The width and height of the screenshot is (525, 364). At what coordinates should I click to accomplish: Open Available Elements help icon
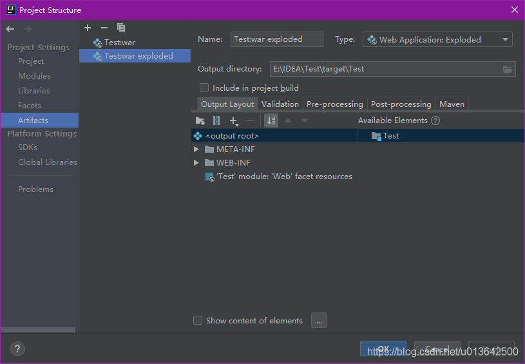[x=435, y=120]
